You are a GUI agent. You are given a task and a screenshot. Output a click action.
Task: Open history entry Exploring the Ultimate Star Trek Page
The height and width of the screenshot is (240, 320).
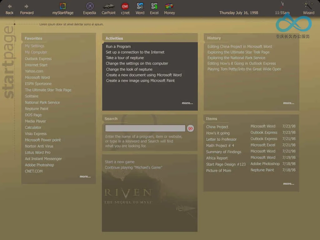coord(238,52)
